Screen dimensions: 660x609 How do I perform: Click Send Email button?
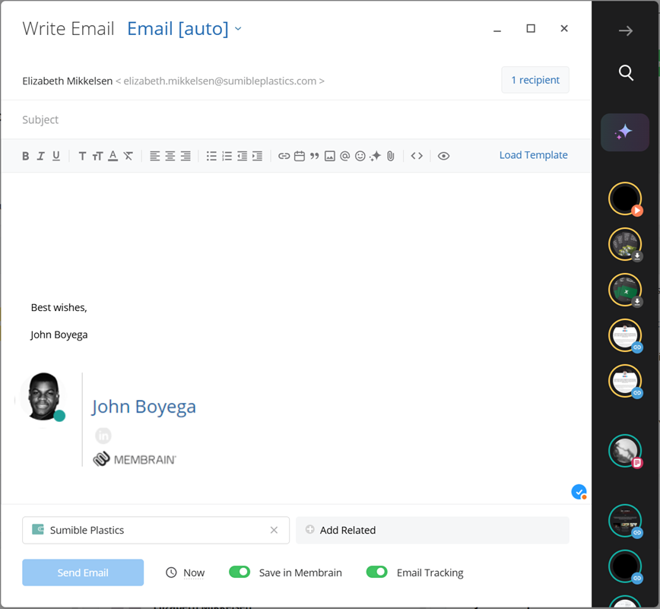(83, 573)
